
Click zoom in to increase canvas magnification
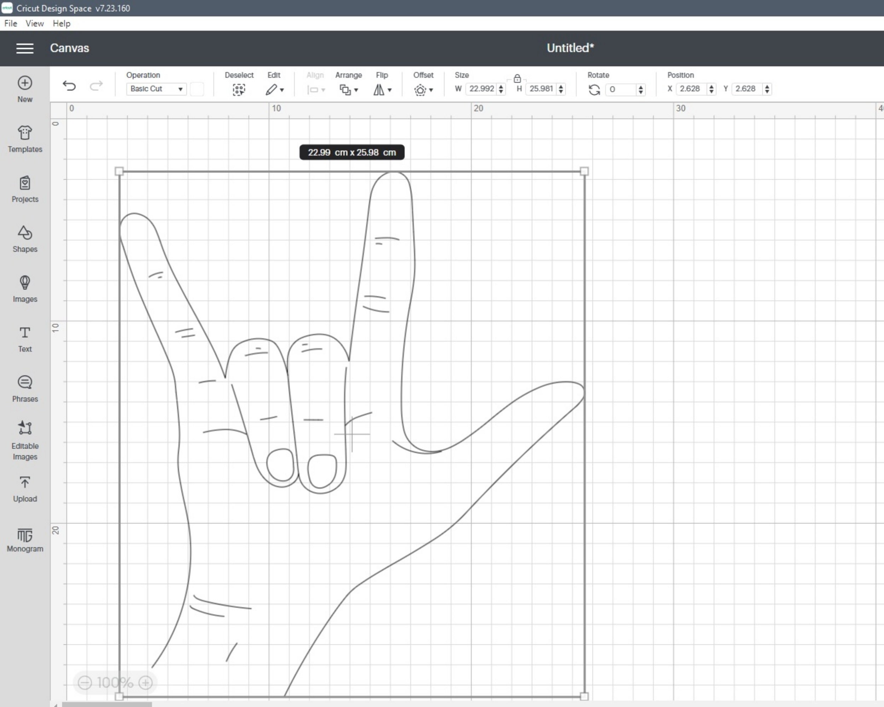[x=146, y=682]
